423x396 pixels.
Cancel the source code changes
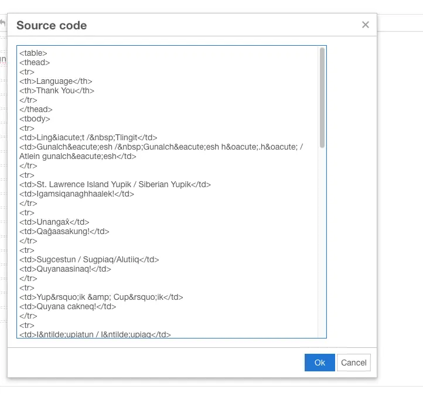tap(354, 363)
